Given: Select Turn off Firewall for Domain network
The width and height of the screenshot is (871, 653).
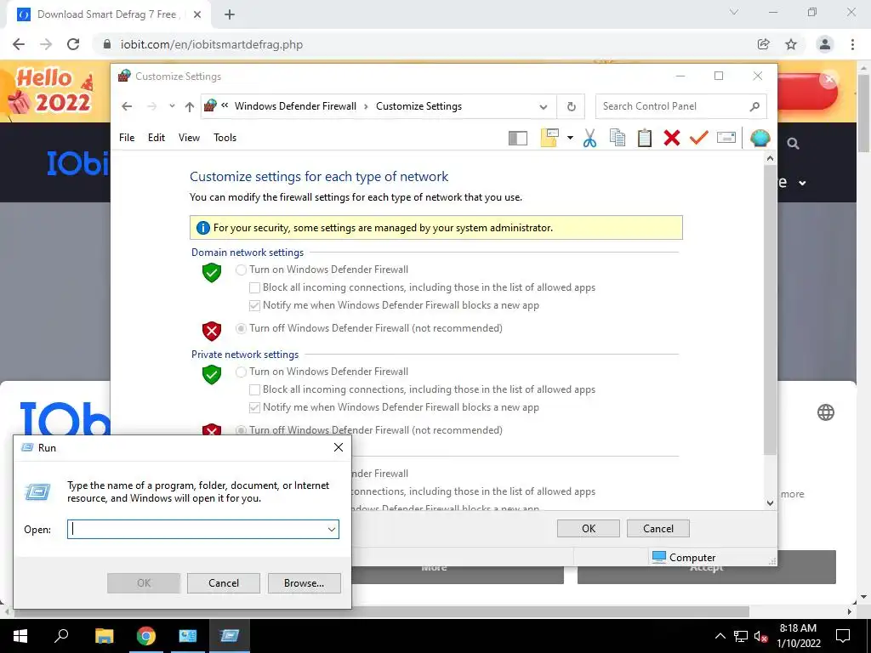Looking at the screenshot, I should coord(241,329).
